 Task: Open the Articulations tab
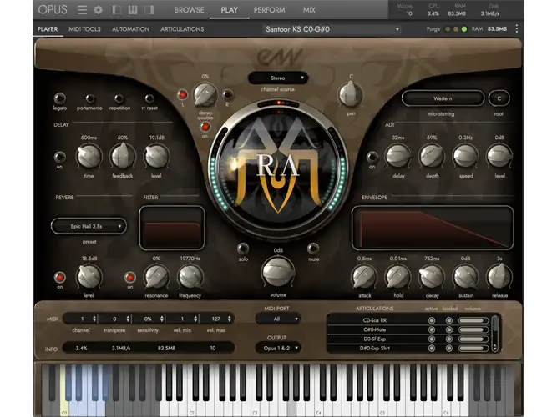pos(182,29)
